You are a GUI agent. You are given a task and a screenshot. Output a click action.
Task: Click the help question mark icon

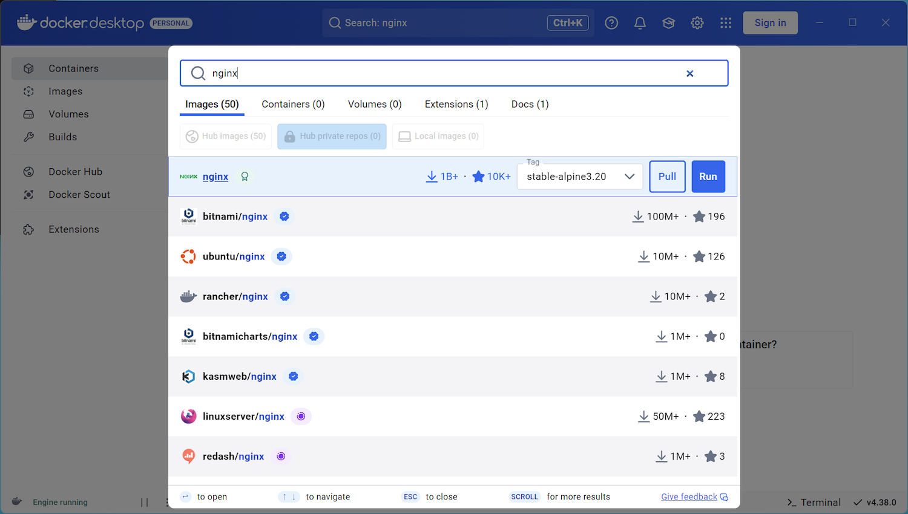click(x=611, y=23)
